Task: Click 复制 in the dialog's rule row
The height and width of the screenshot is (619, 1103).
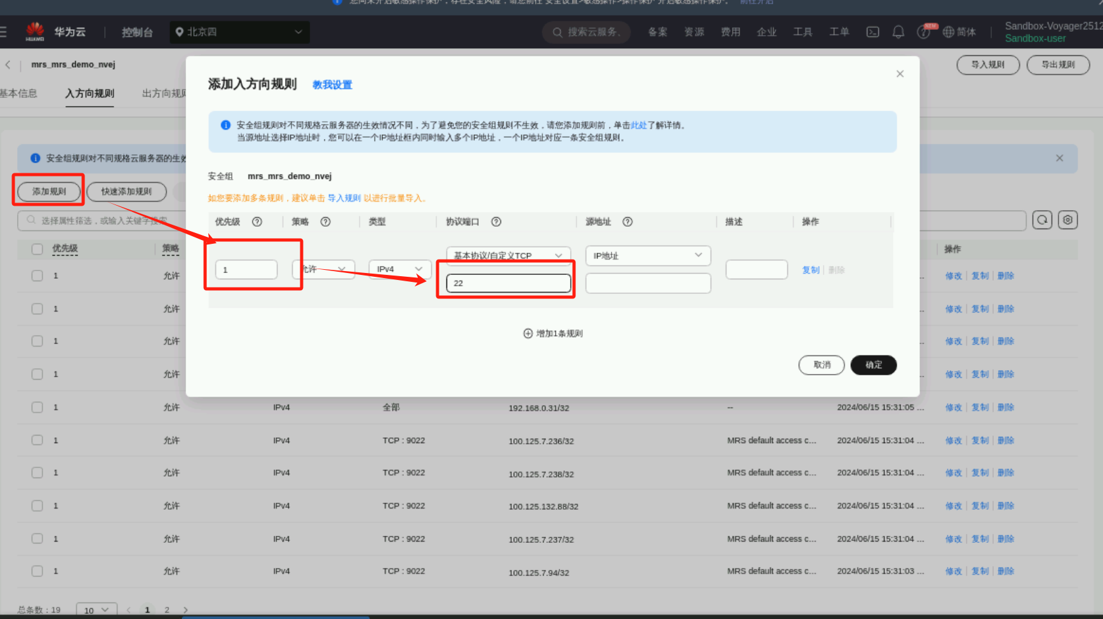Action: pos(811,270)
